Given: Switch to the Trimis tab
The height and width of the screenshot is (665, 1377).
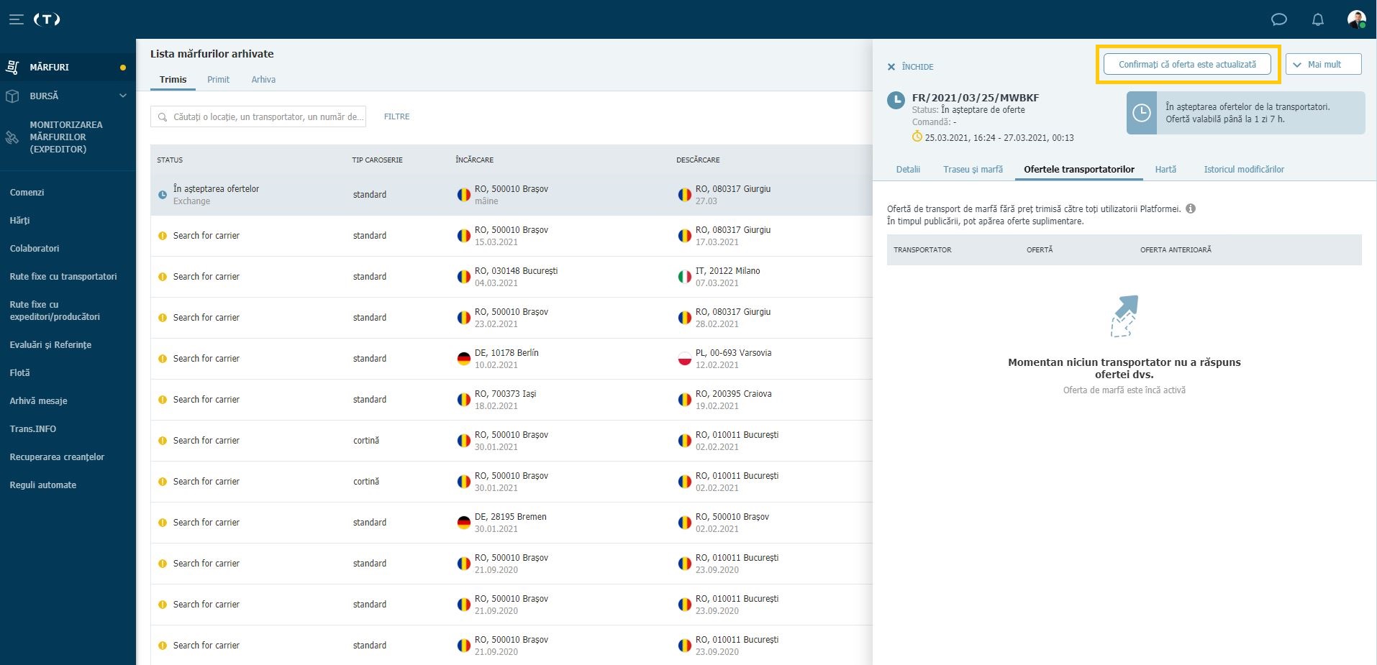Looking at the screenshot, I should 173,80.
